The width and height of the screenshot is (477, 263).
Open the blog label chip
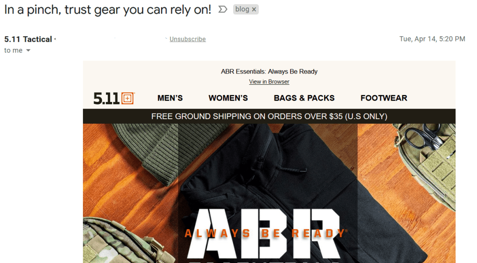point(242,9)
